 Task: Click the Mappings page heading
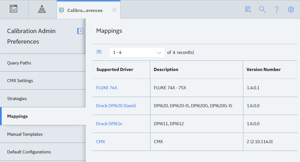[109, 31]
